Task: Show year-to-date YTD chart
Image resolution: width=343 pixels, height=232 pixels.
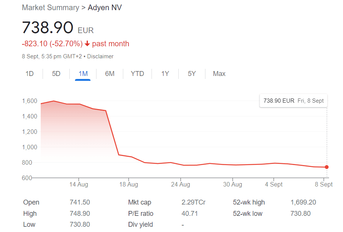Action: click(137, 74)
